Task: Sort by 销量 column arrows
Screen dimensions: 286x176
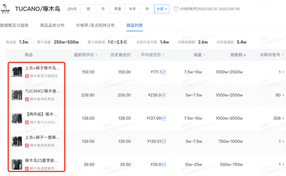Action: click(x=204, y=55)
